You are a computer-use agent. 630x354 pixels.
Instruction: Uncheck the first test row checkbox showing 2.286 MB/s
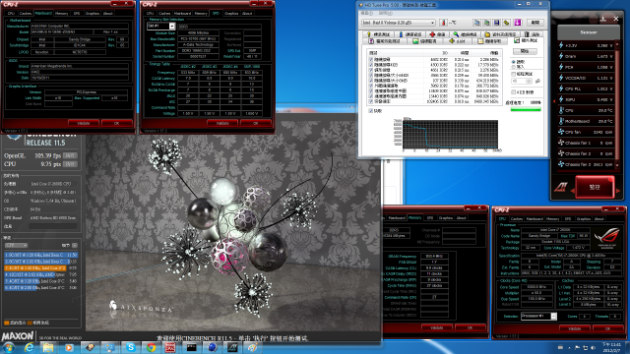(371, 59)
